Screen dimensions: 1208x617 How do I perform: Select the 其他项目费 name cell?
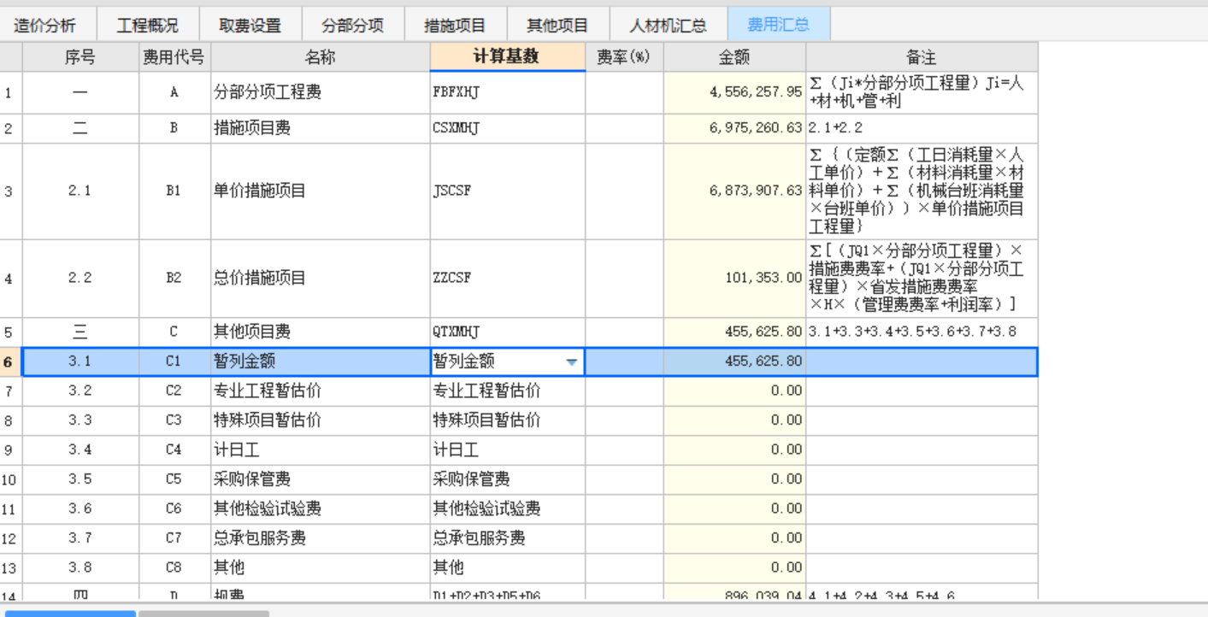(x=321, y=332)
